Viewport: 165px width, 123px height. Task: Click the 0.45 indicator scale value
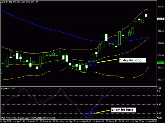159,104
